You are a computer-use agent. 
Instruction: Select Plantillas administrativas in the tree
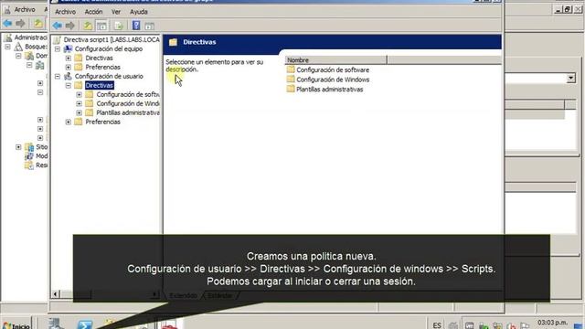tap(128, 112)
